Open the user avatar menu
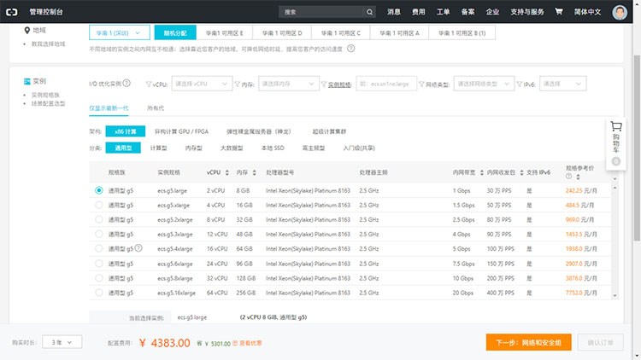The height and width of the screenshot is (360, 641). [620, 12]
